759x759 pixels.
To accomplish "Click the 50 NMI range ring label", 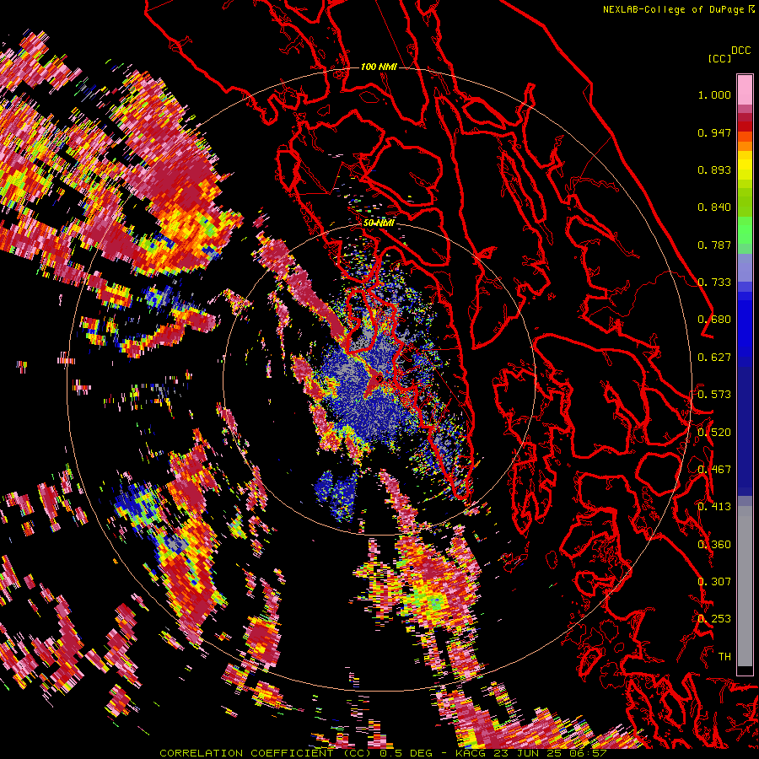I will (379, 223).
